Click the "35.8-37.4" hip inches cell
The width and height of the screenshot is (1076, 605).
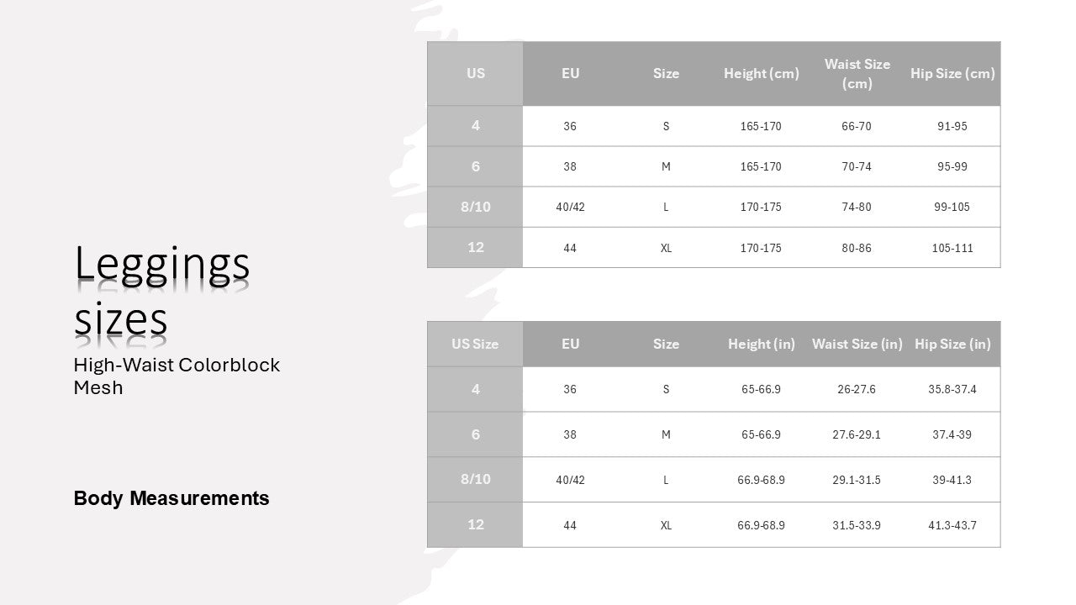[952, 389]
